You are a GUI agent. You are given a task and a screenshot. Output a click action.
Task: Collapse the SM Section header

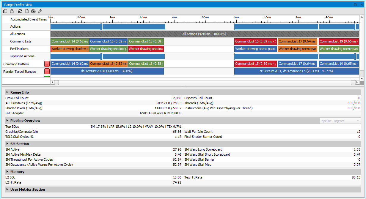coord(7,144)
